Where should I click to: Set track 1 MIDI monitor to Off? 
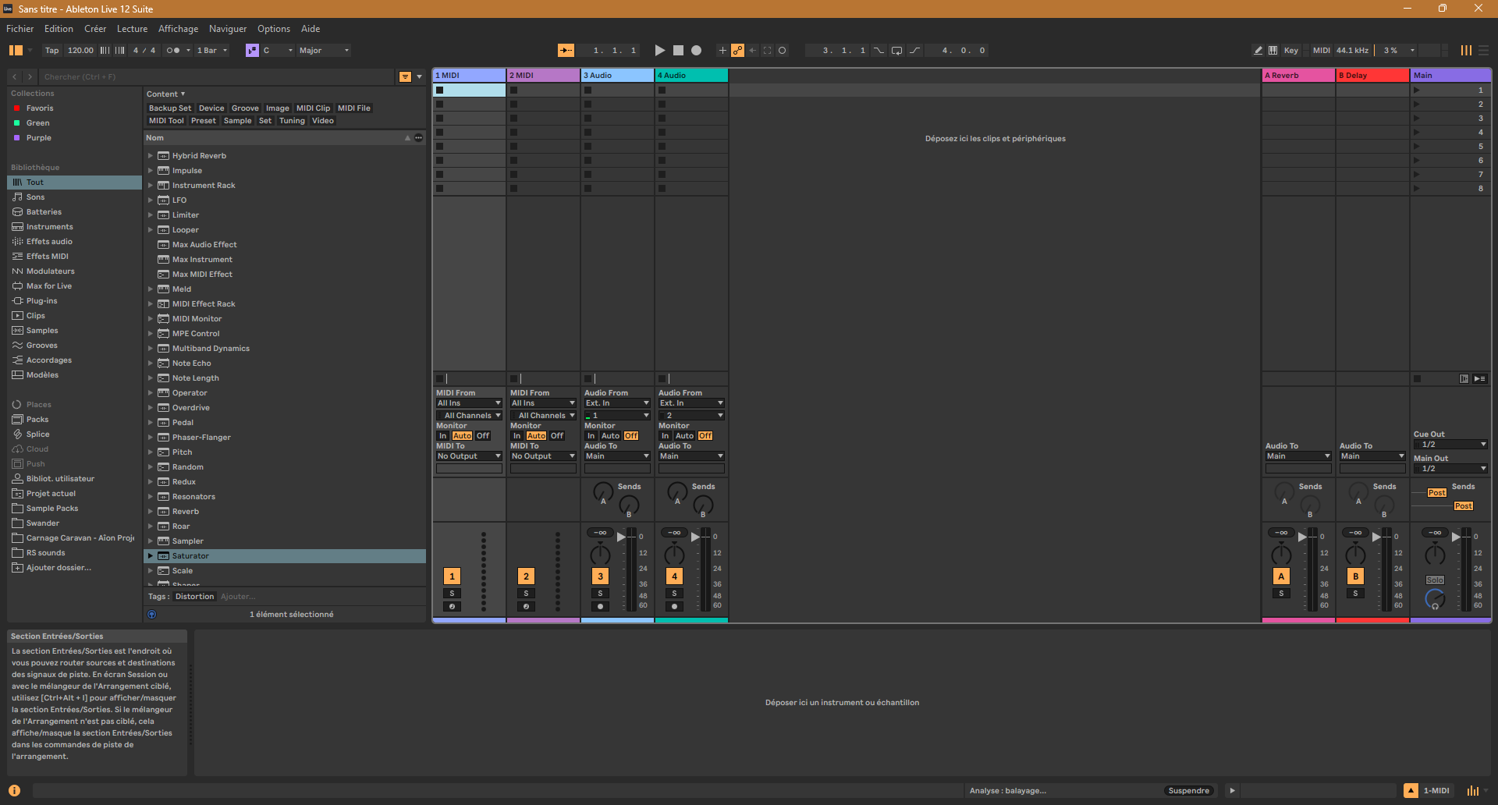(x=483, y=436)
